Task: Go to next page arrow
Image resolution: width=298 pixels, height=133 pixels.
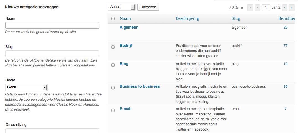Action: click(x=284, y=7)
